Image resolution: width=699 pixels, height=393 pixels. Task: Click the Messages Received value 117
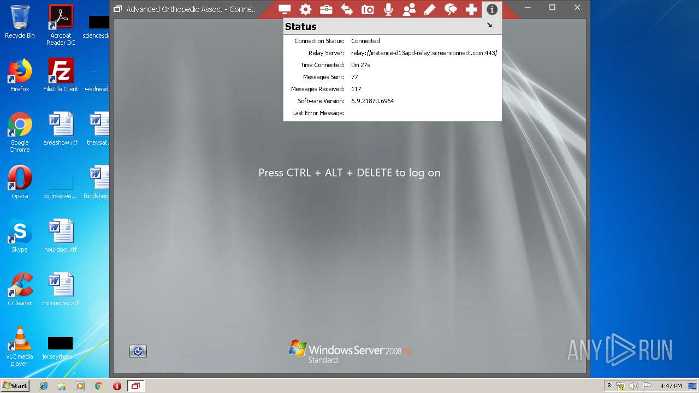click(356, 89)
